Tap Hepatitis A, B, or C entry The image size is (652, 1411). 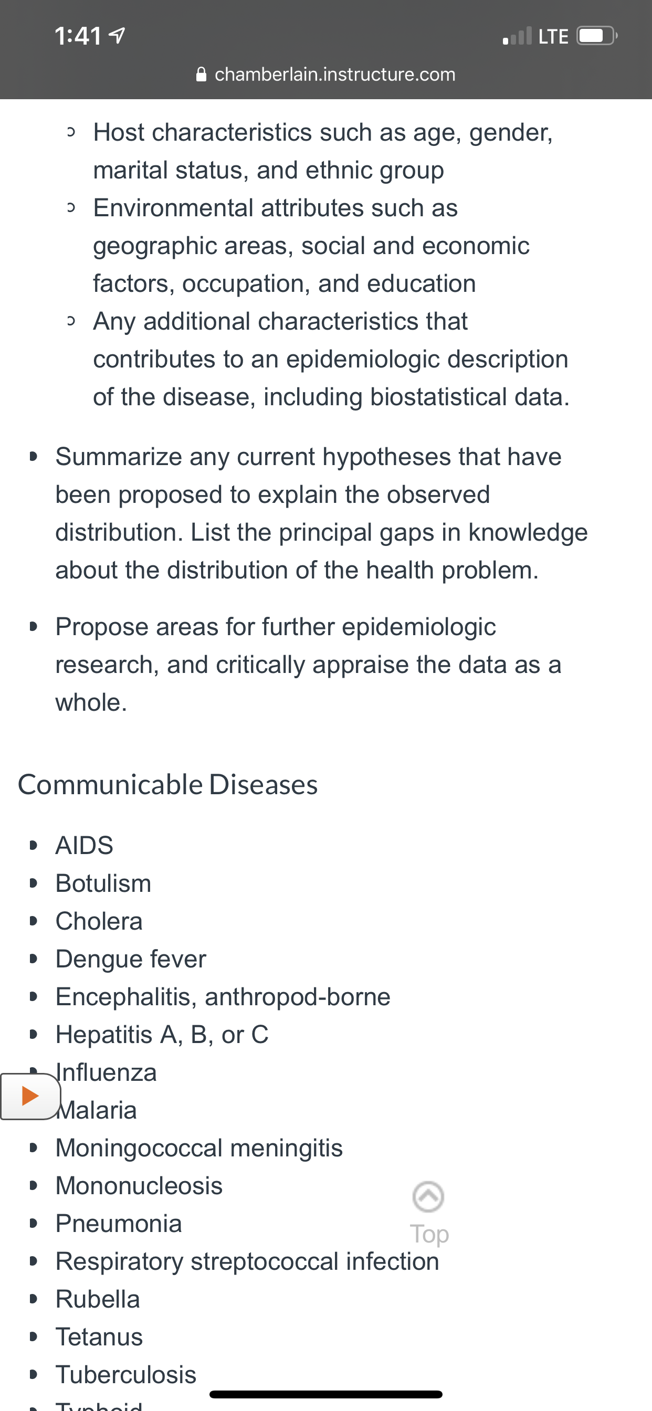[x=162, y=1034]
